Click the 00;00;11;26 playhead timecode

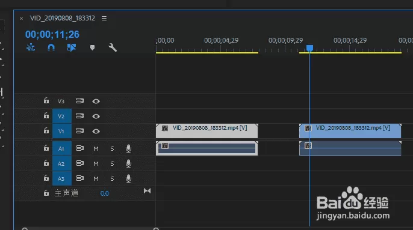tap(52, 34)
